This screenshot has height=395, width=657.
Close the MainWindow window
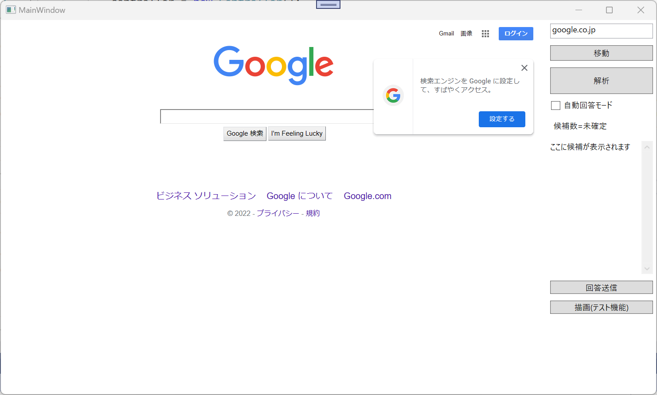click(x=641, y=10)
